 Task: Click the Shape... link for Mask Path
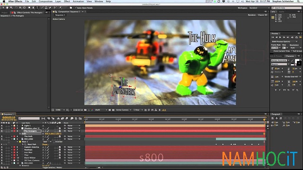point(45,144)
